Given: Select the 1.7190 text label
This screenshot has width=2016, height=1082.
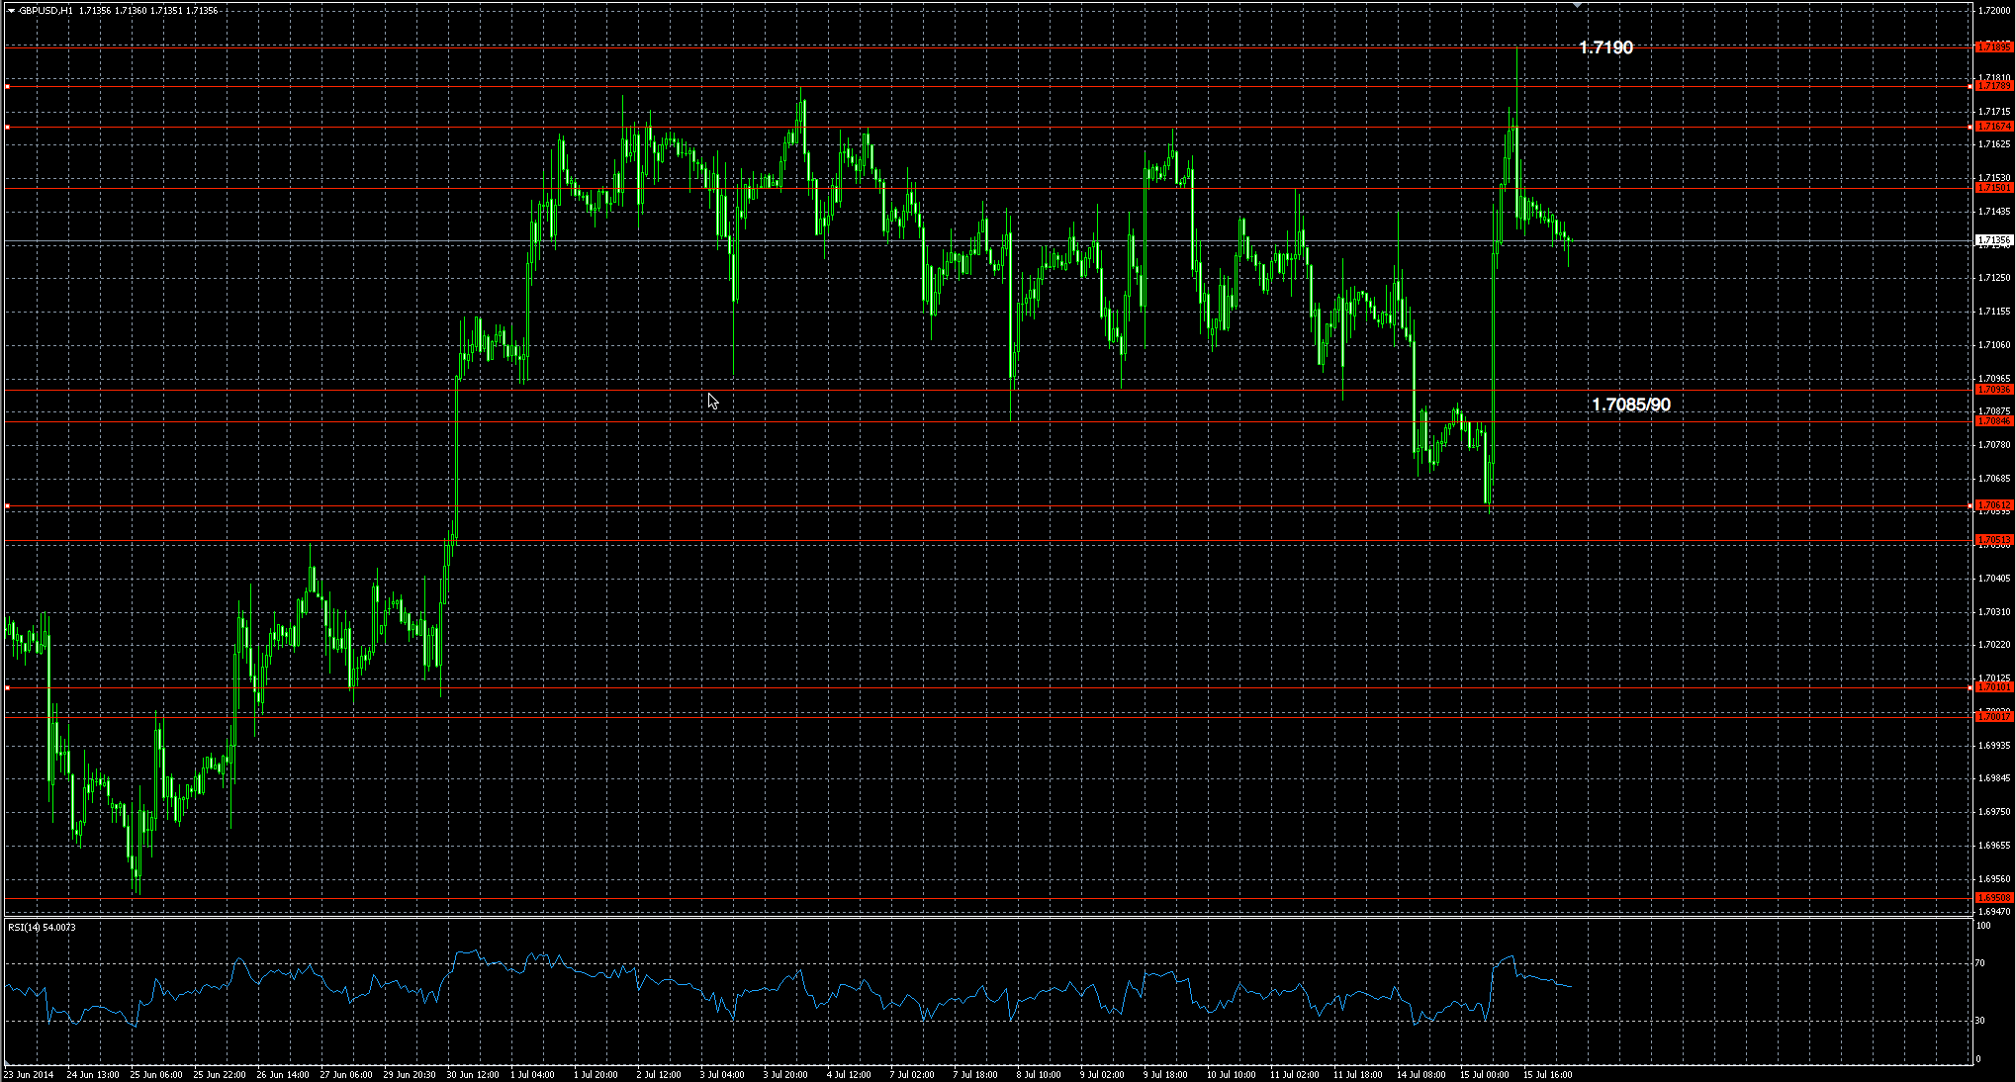Looking at the screenshot, I should click(x=1605, y=47).
